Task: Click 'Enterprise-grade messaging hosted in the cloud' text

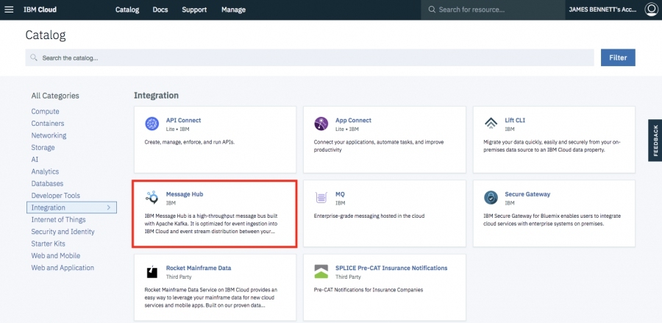Action: click(x=369, y=216)
